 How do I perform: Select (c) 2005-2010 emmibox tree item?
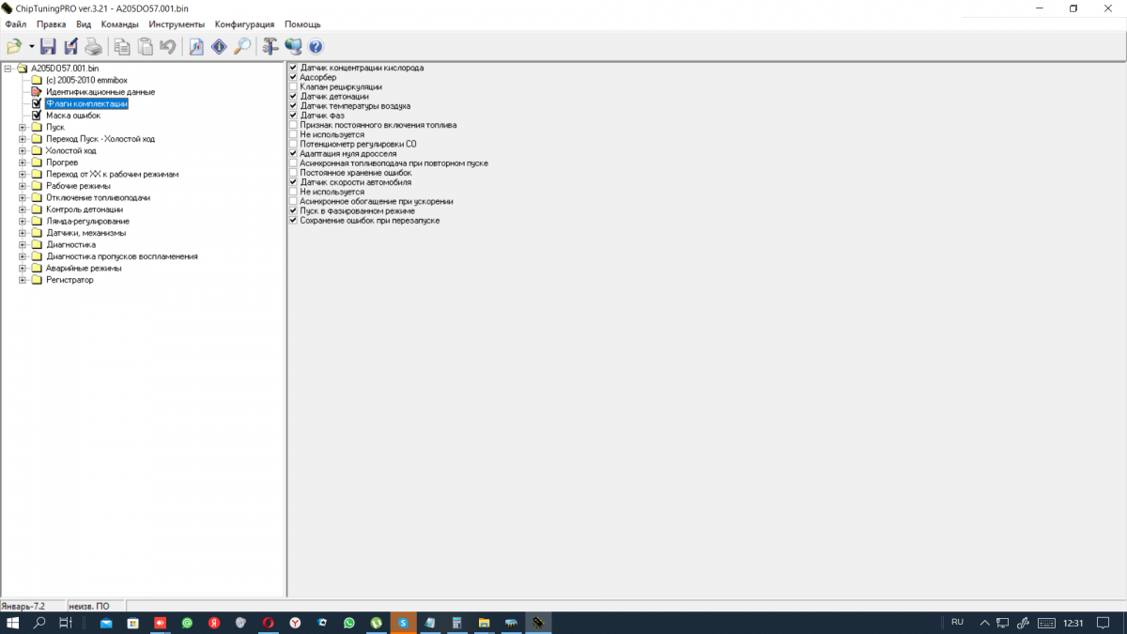(x=86, y=80)
